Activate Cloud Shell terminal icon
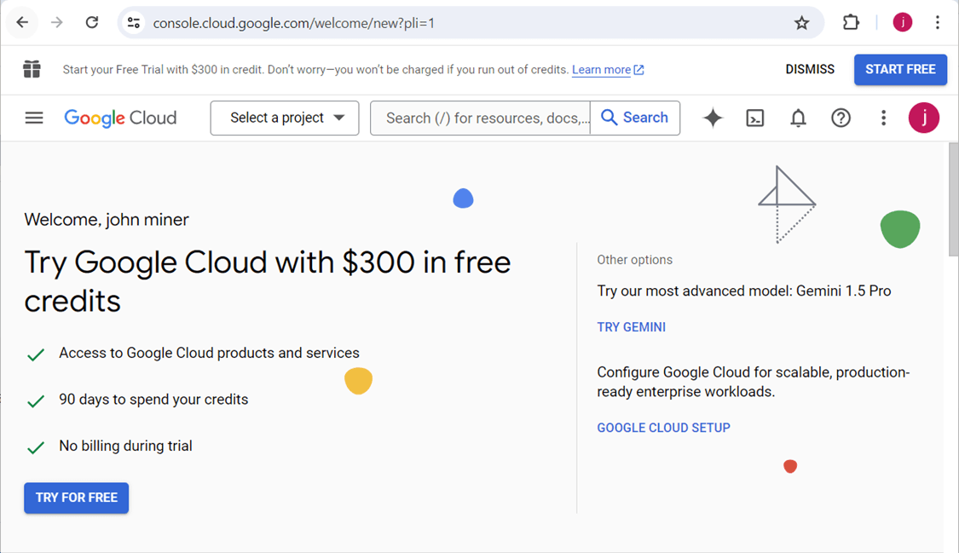This screenshot has height=553, width=959. point(755,118)
